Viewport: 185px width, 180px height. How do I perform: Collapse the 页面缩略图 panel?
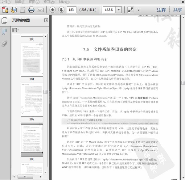pyautogui.click(x=46, y=20)
